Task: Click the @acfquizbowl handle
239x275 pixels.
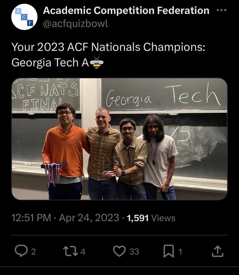Action: coord(76,24)
